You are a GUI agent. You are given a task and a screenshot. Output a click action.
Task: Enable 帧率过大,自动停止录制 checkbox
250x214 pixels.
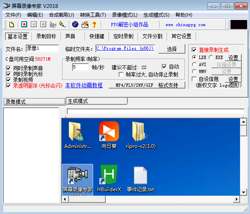[121, 74]
